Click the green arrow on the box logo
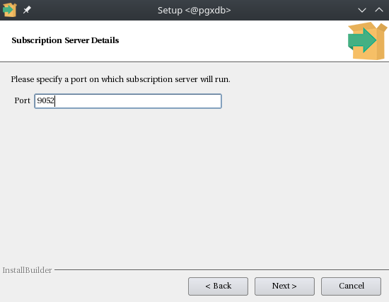The width and height of the screenshot is (389, 302). 361,40
